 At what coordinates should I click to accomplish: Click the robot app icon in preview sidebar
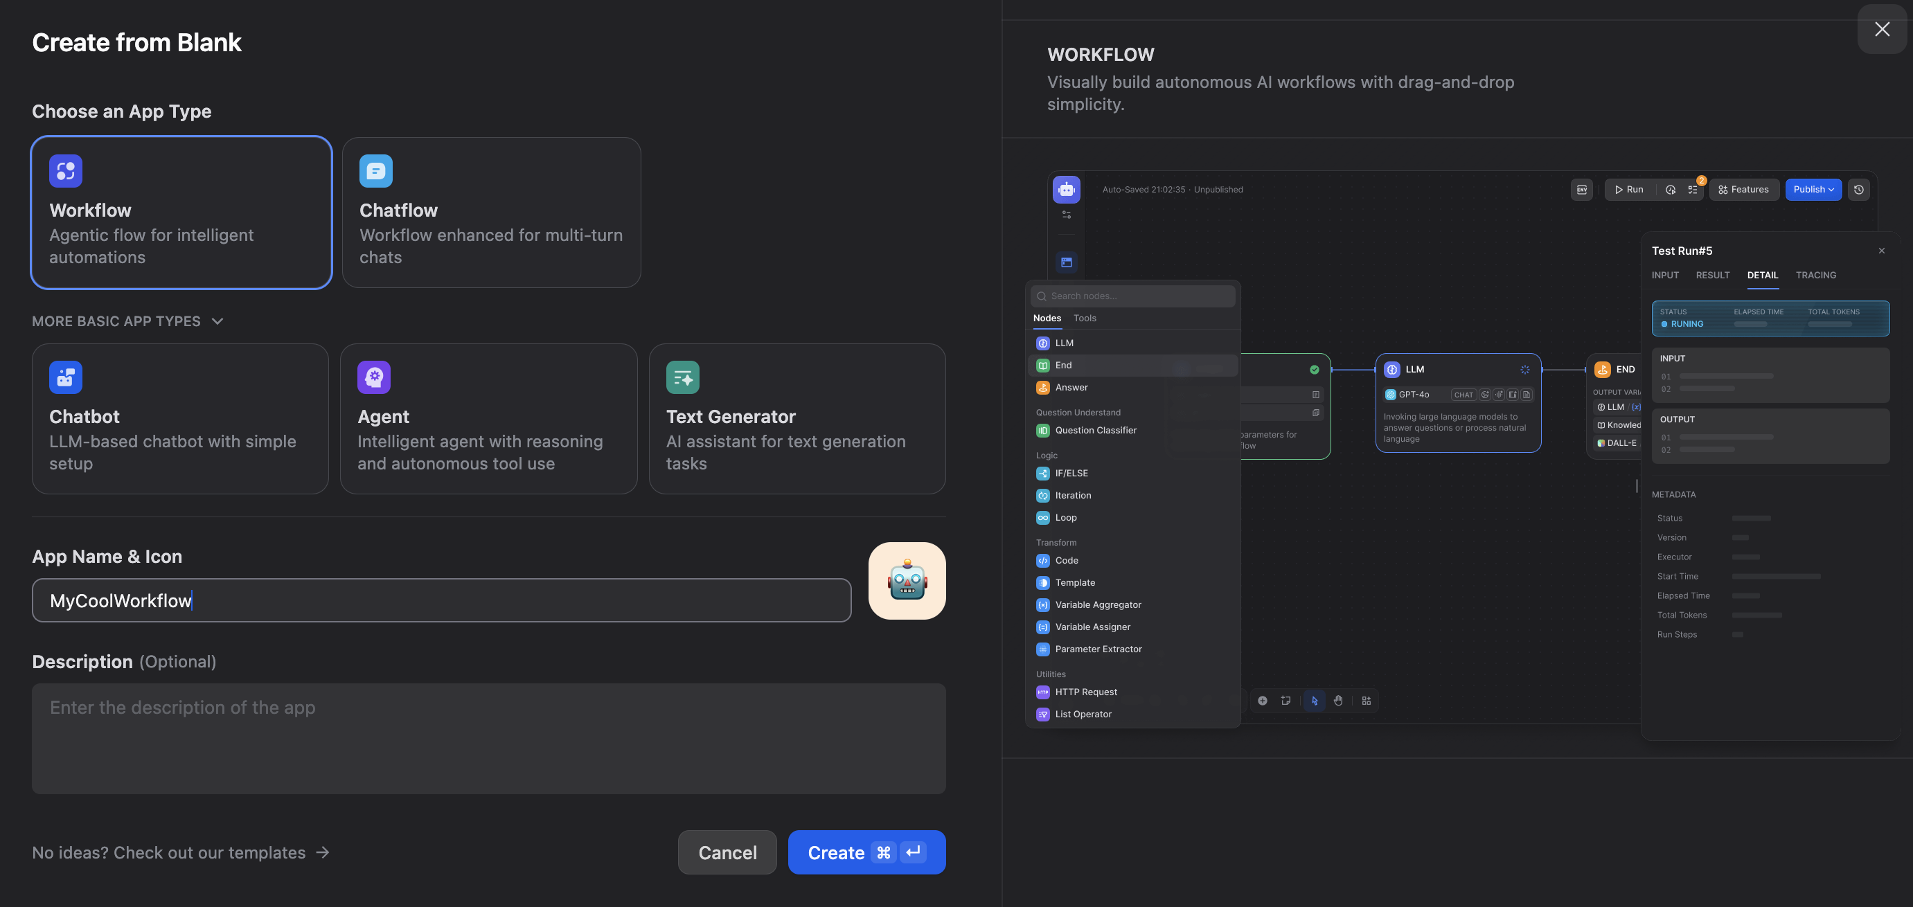tap(1067, 190)
